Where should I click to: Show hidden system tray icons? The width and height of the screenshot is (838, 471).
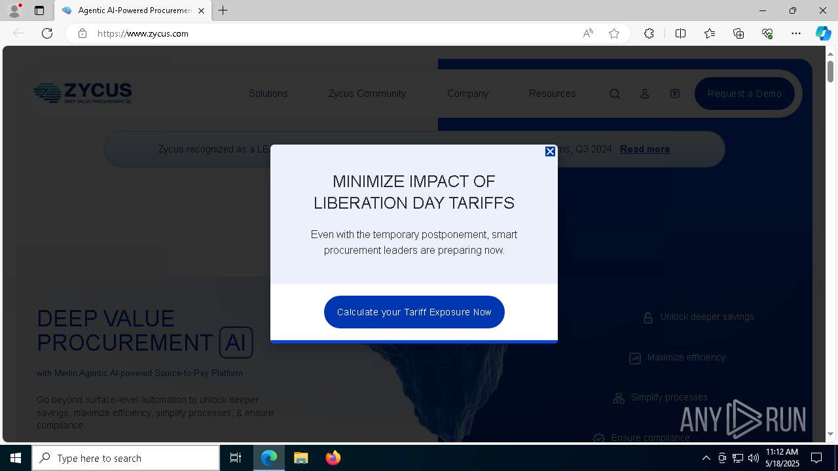[706, 458]
